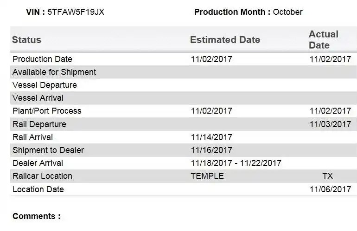Select the Status column header
The image size is (357, 231).
26,40
